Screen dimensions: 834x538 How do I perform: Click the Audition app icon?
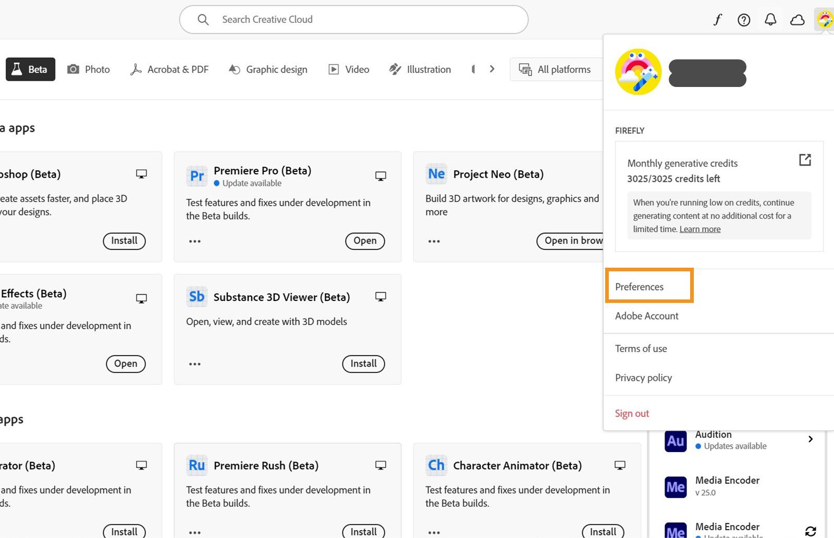[676, 441]
